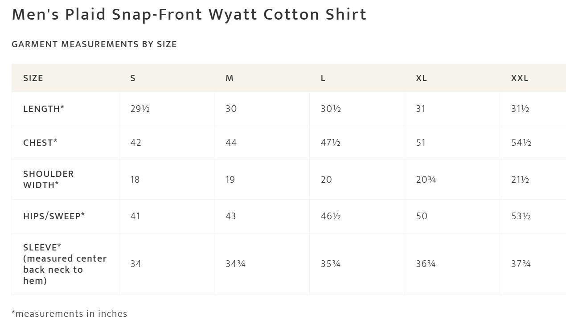Click the XXL size column header
Image resolution: width=566 pixels, height=324 pixels.
(x=520, y=78)
